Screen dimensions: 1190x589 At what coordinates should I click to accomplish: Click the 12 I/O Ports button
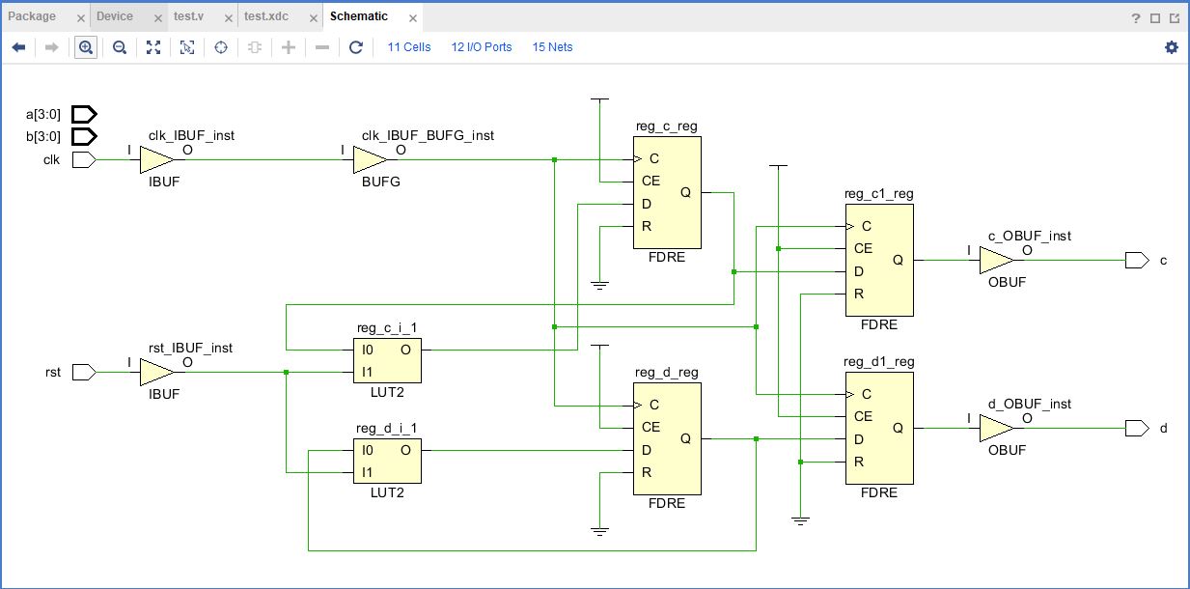tap(482, 46)
